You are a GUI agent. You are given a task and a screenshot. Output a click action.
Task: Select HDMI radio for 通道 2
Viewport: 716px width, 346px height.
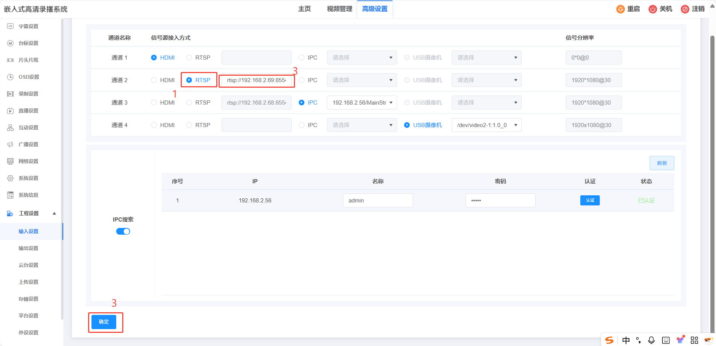[x=154, y=80]
